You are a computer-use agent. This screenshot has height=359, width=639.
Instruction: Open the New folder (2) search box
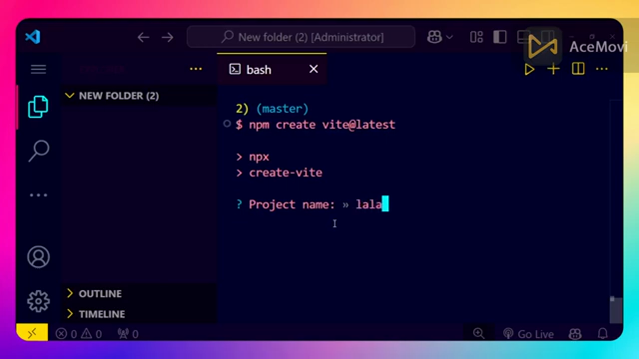tap(301, 37)
